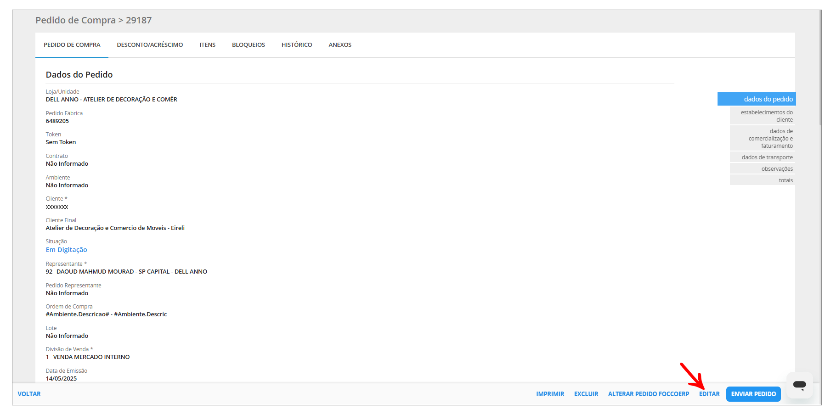Click the Voltar link
Image resolution: width=831 pixels, height=415 pixels.
[x=29, y=394]
